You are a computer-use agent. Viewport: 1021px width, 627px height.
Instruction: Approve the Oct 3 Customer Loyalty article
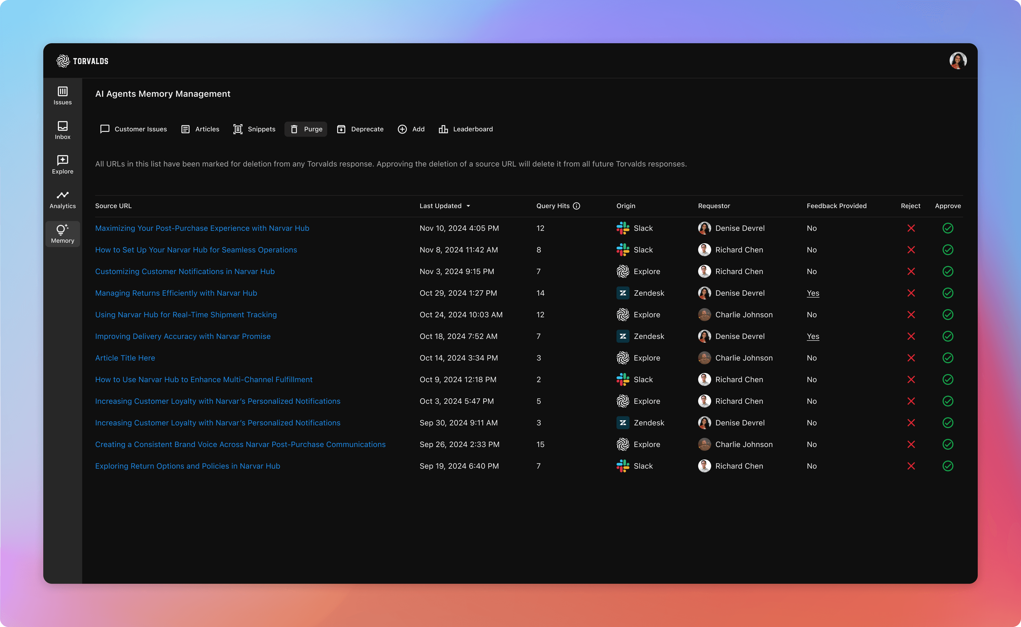[948, 401]
